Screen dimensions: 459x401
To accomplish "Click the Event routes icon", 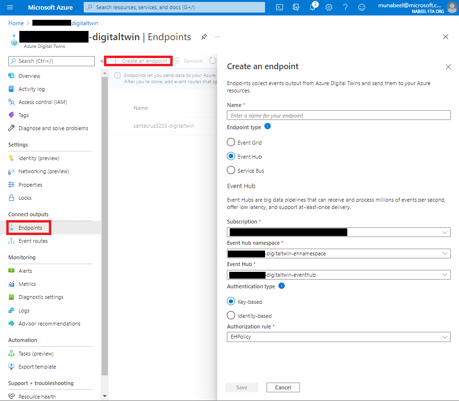I will pyautogui.click(x=12, y=241).
